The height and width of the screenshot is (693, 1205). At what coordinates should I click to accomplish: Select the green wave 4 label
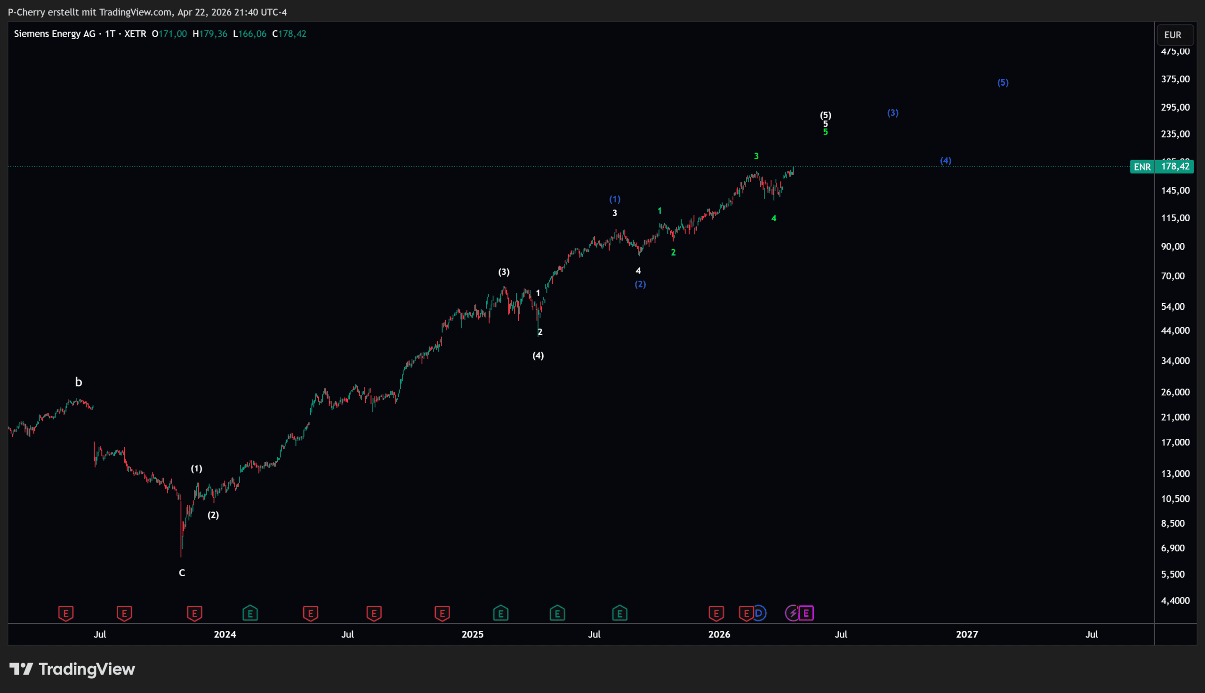(773, 218)
